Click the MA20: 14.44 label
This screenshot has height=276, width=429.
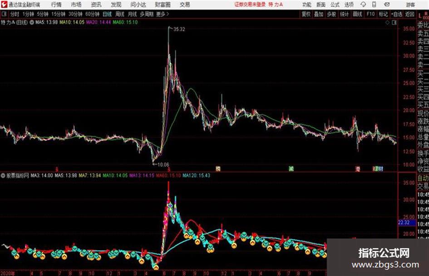(98, 22)
